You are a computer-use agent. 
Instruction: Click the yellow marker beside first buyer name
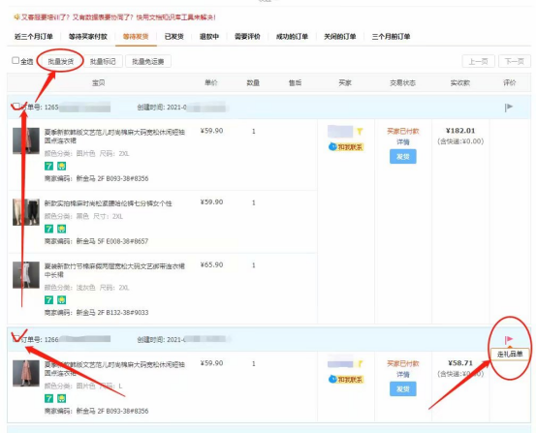coord(360,132)
